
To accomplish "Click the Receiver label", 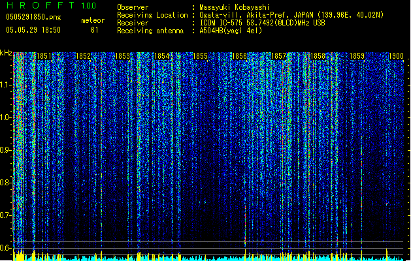I will pos(133,23).
